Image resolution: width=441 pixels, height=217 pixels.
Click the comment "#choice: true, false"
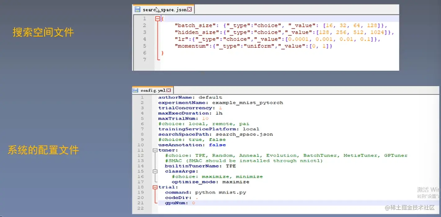[x=192, y=139]
